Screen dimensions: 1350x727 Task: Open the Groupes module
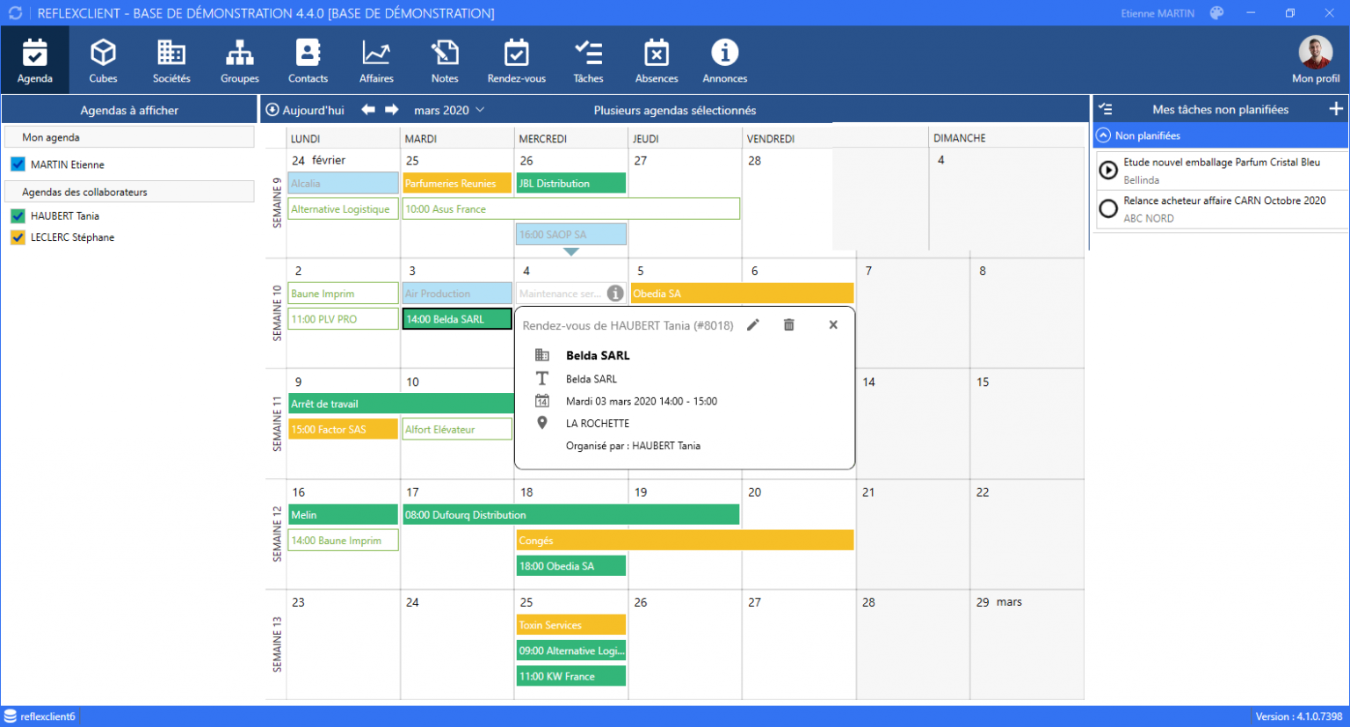[240, 61]
